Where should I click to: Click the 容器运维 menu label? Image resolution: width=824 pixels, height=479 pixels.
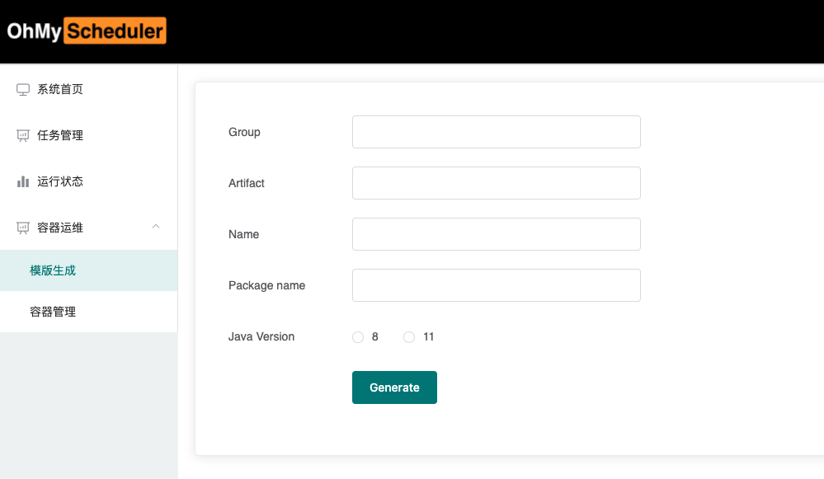pos(60,228)
